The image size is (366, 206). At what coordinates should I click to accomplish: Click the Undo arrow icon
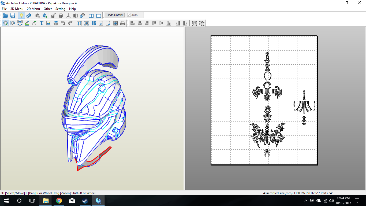tap(63, 23)
